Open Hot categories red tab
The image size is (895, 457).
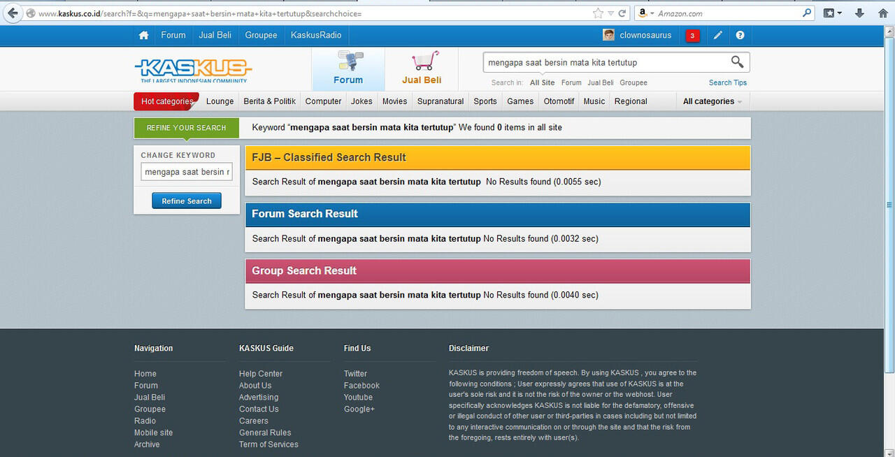[166, 101]
